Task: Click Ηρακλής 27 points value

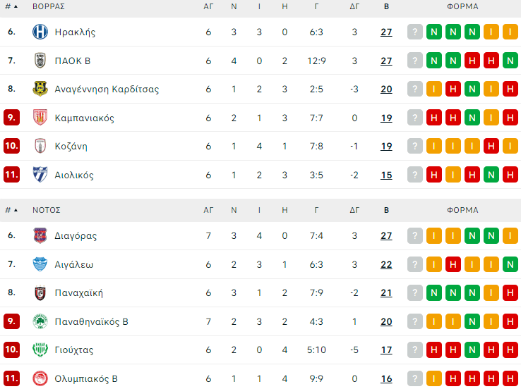Action: click(386, 32)
